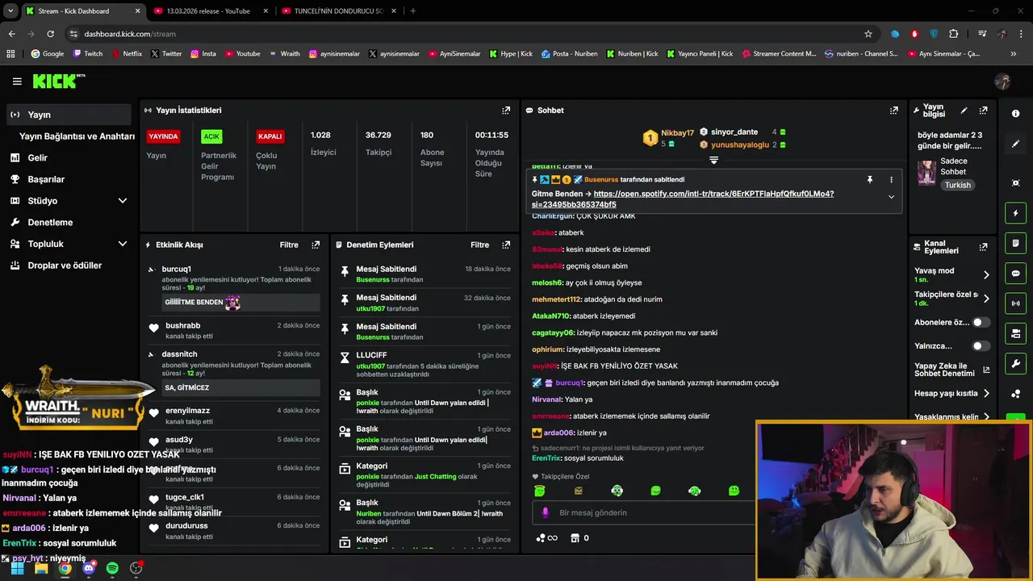Pop out the Sohbet chat panel
This screenshot has height=581, width=1033.
[x=894, y=111]
